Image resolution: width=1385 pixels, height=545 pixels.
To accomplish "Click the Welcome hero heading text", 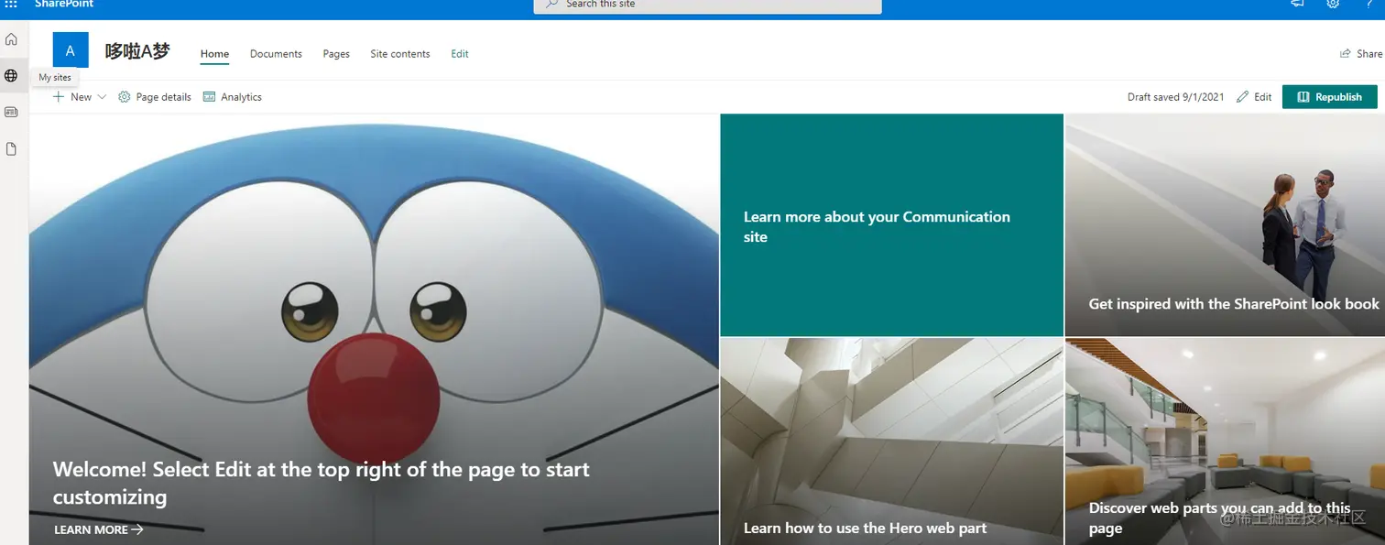I will click(x=322, y=483).
